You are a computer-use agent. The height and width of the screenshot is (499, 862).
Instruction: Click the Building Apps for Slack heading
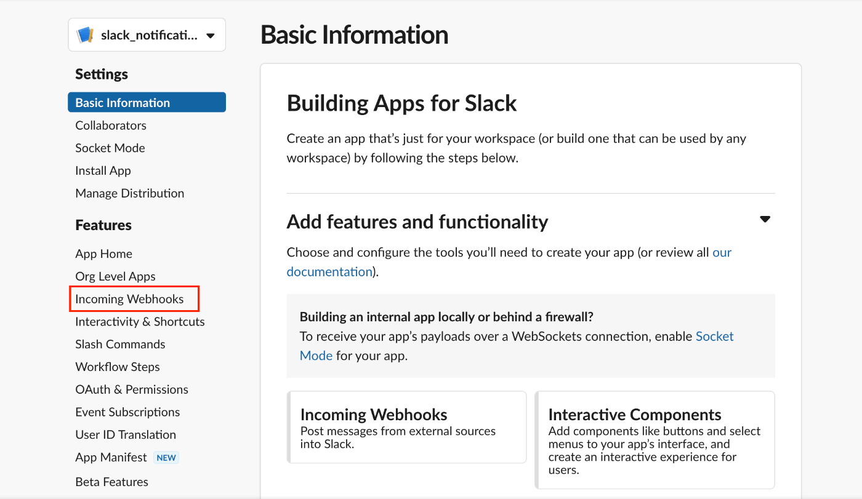tap(401, 103)
